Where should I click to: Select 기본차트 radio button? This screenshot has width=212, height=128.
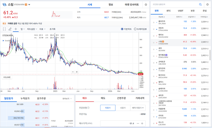(122, 29)
